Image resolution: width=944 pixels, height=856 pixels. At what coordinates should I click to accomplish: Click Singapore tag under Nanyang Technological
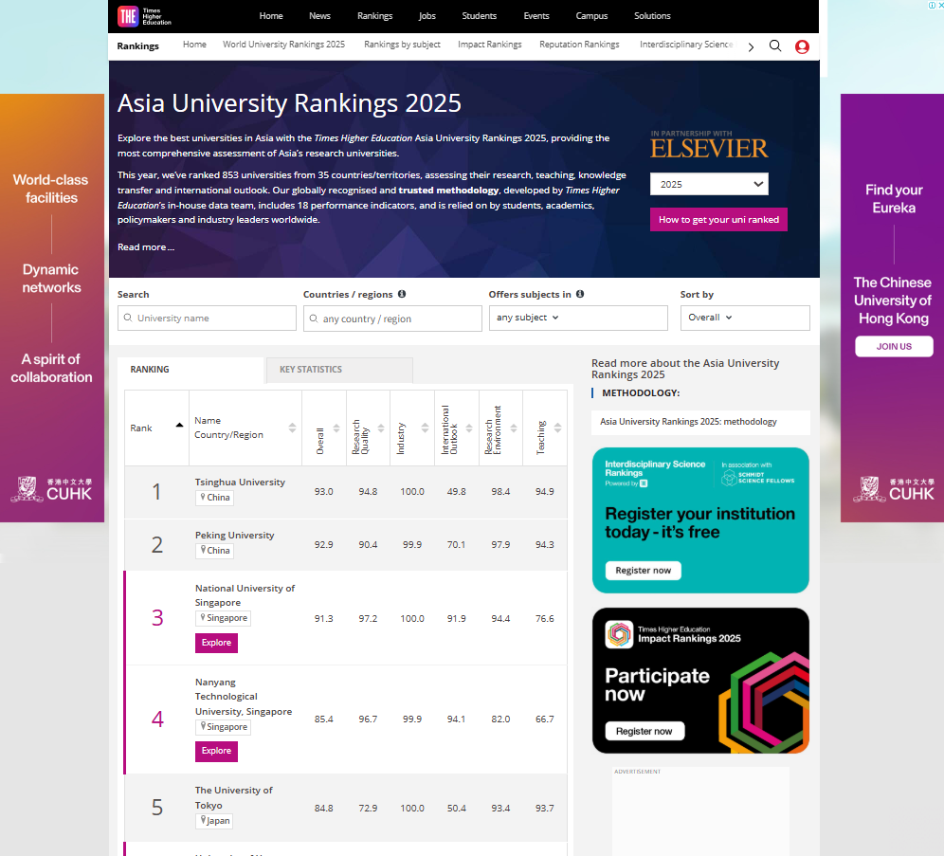[x=223, y=727]
